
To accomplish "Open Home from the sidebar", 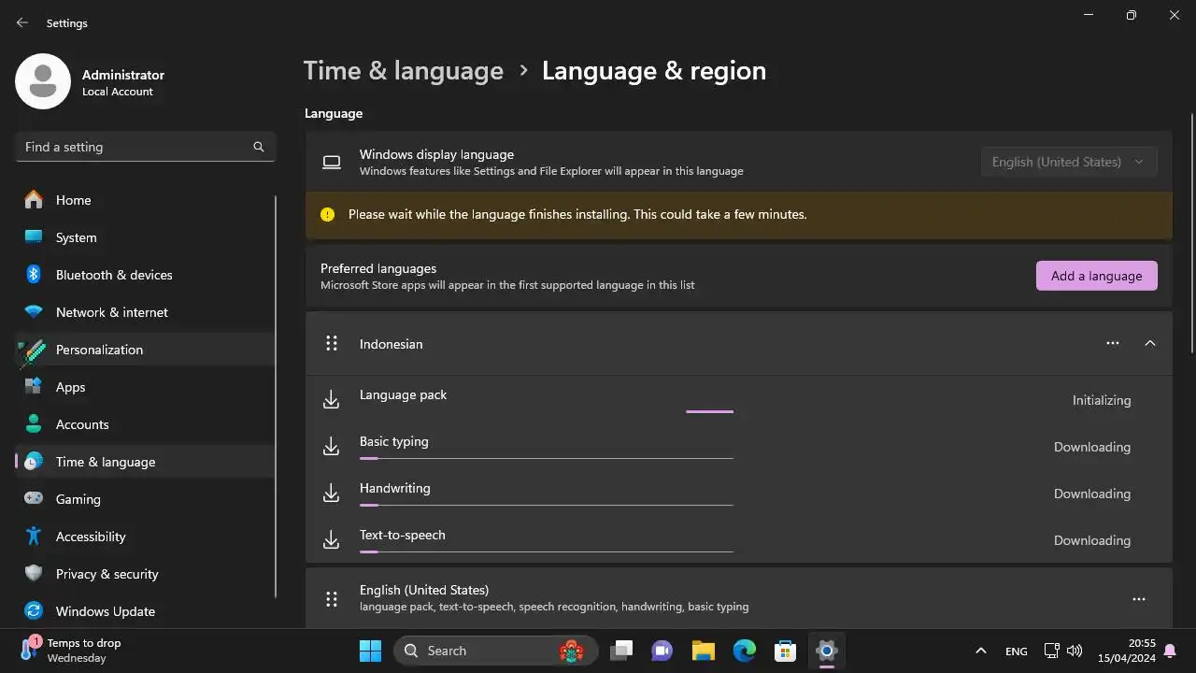I will click(x=145, y=200).
